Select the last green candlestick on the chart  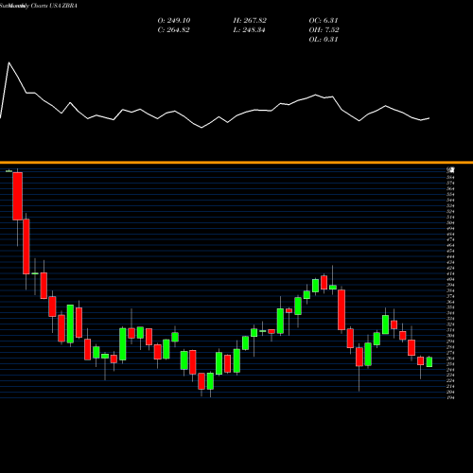pos(429,362)
